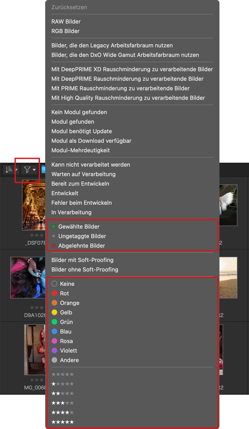Toggle the four-star rating filter
Image resolution: width=249 pixels, height=429 pixels.
[63, 413]
